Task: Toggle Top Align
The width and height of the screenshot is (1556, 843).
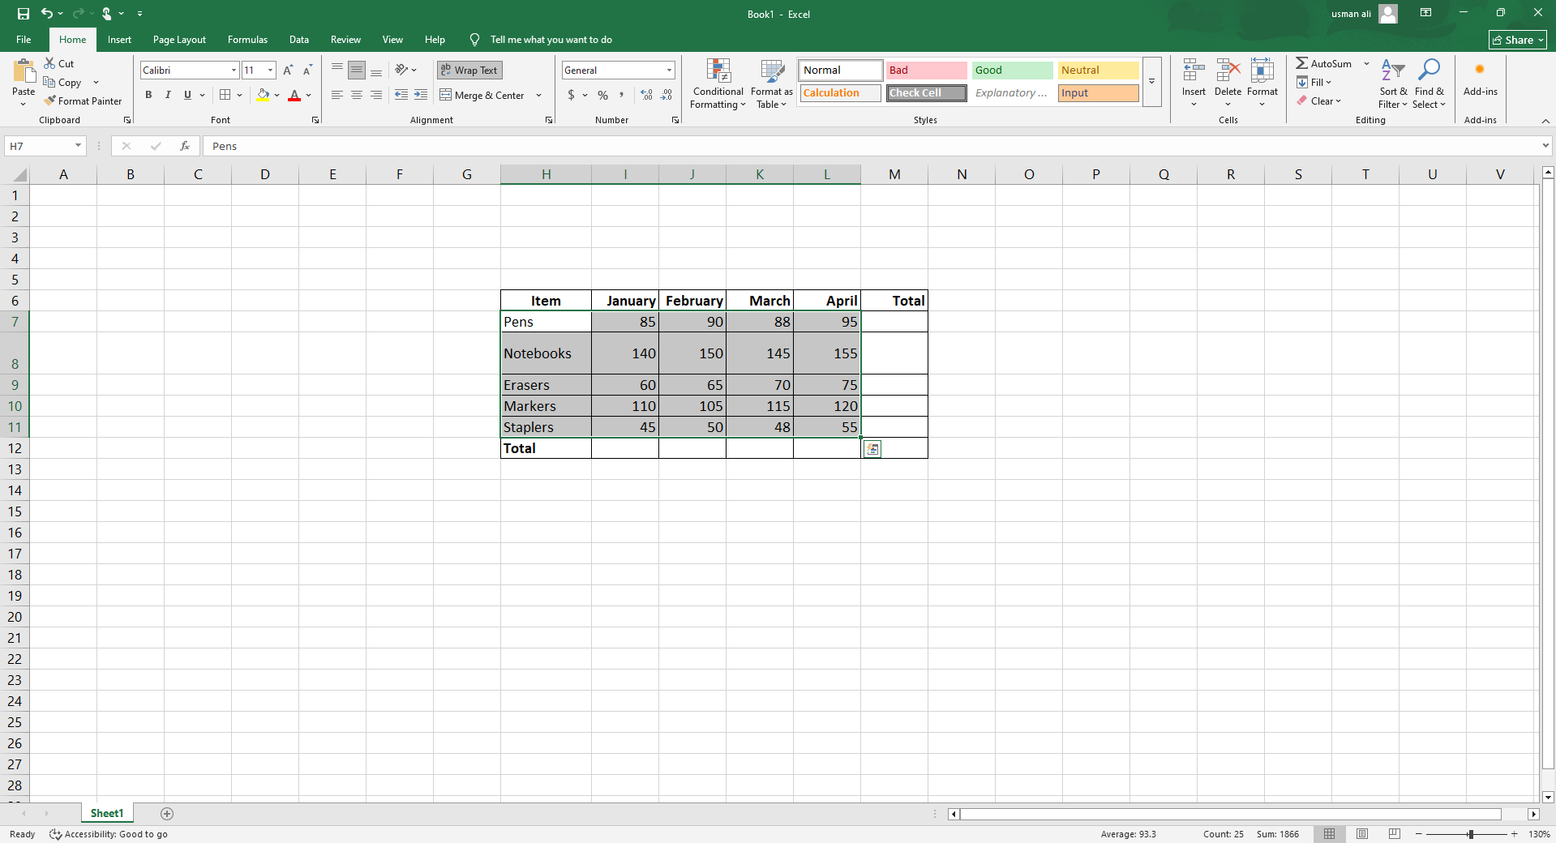Action: coord(337,71)
